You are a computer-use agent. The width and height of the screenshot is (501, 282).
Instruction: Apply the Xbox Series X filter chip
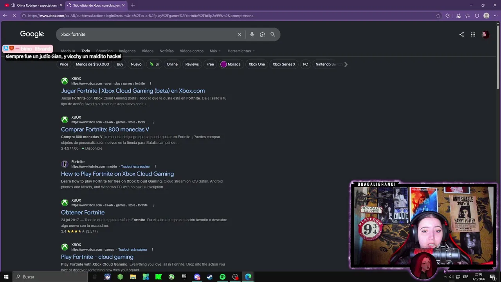coord(284,64)
